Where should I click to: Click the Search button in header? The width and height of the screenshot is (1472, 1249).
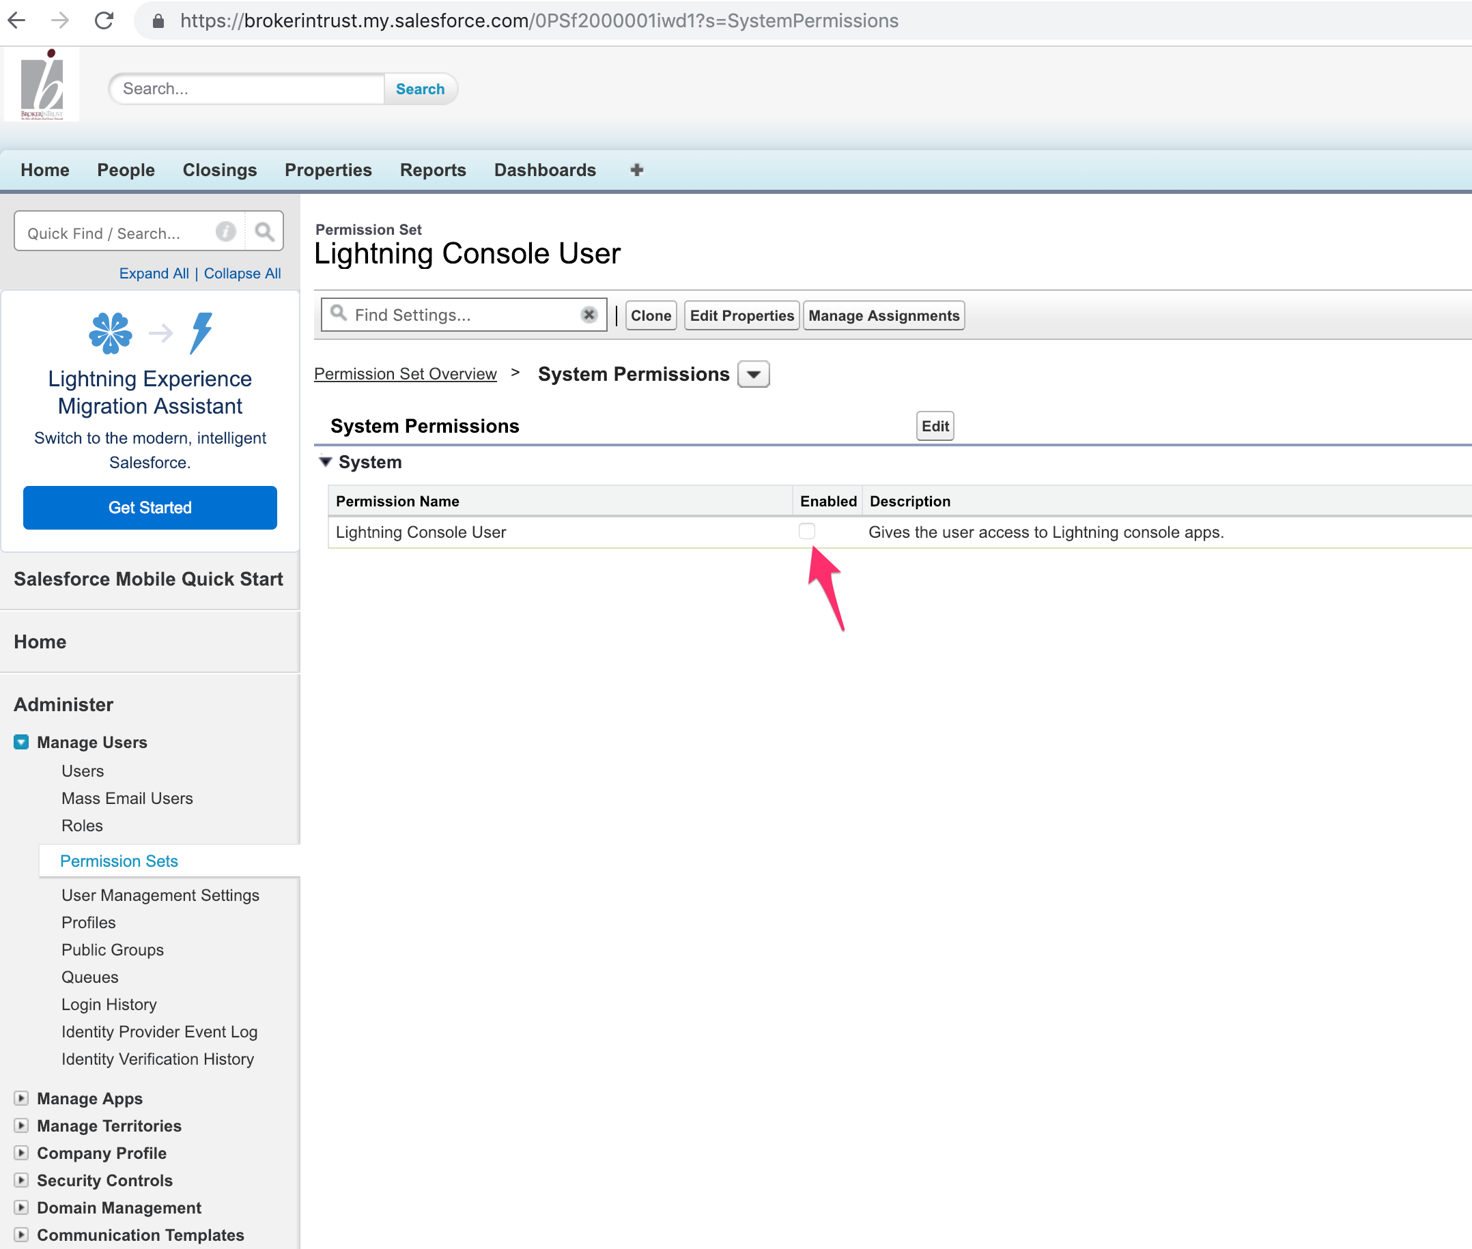coord(420,89)
